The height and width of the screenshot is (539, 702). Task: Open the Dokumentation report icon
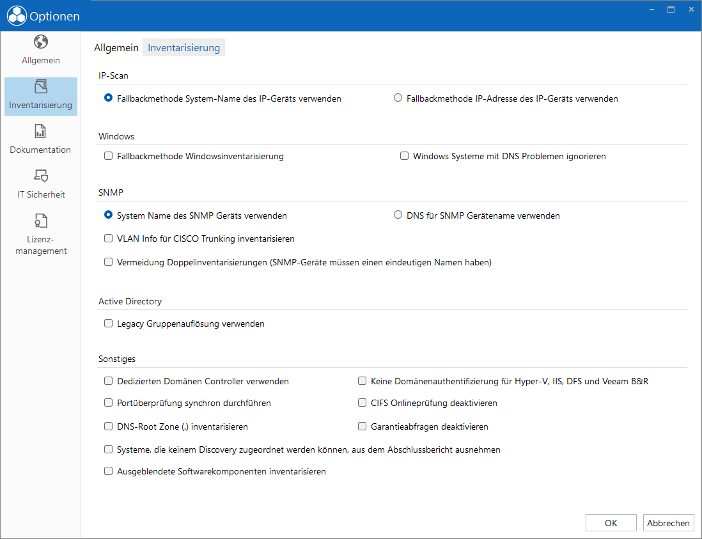[x=40, y=131]
